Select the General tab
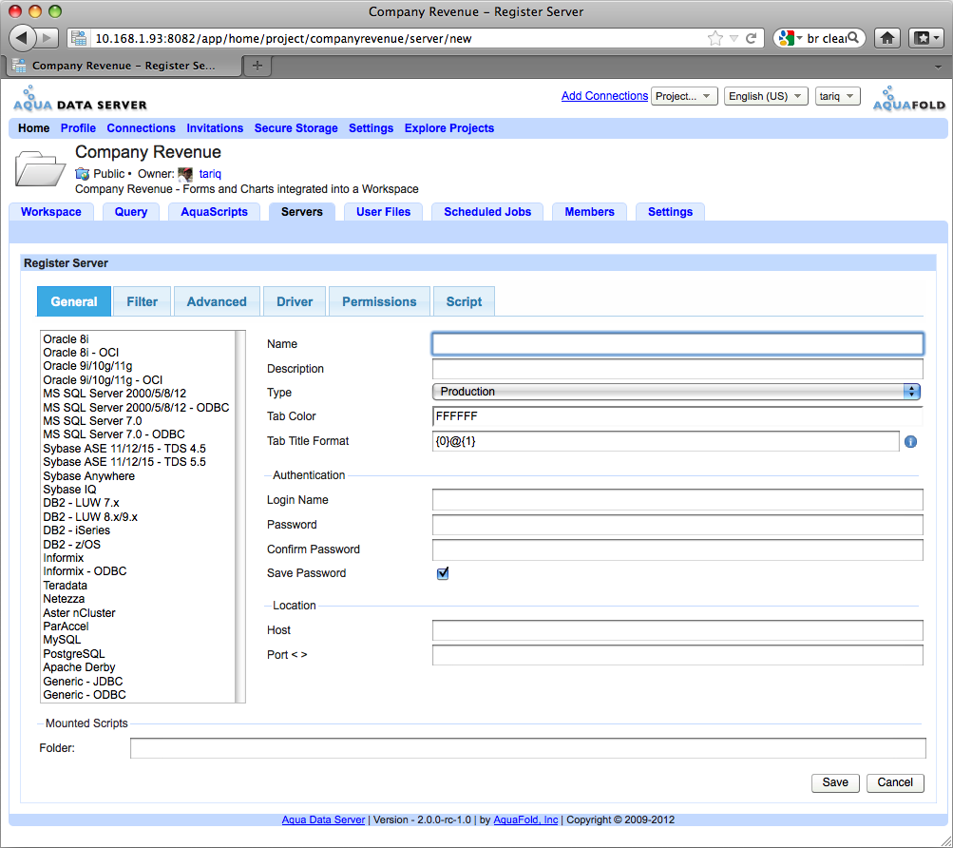The image size is (953, 848). pos(74,301)
